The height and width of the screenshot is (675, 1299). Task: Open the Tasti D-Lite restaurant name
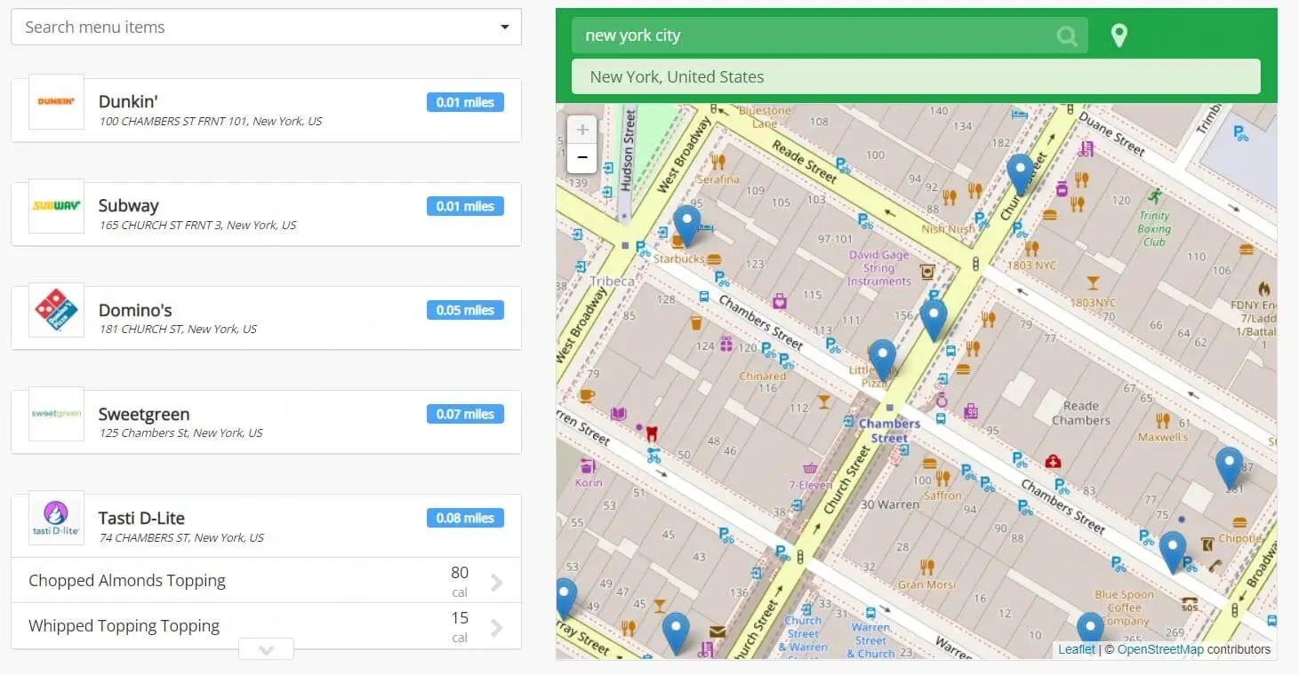click(142, 518)
